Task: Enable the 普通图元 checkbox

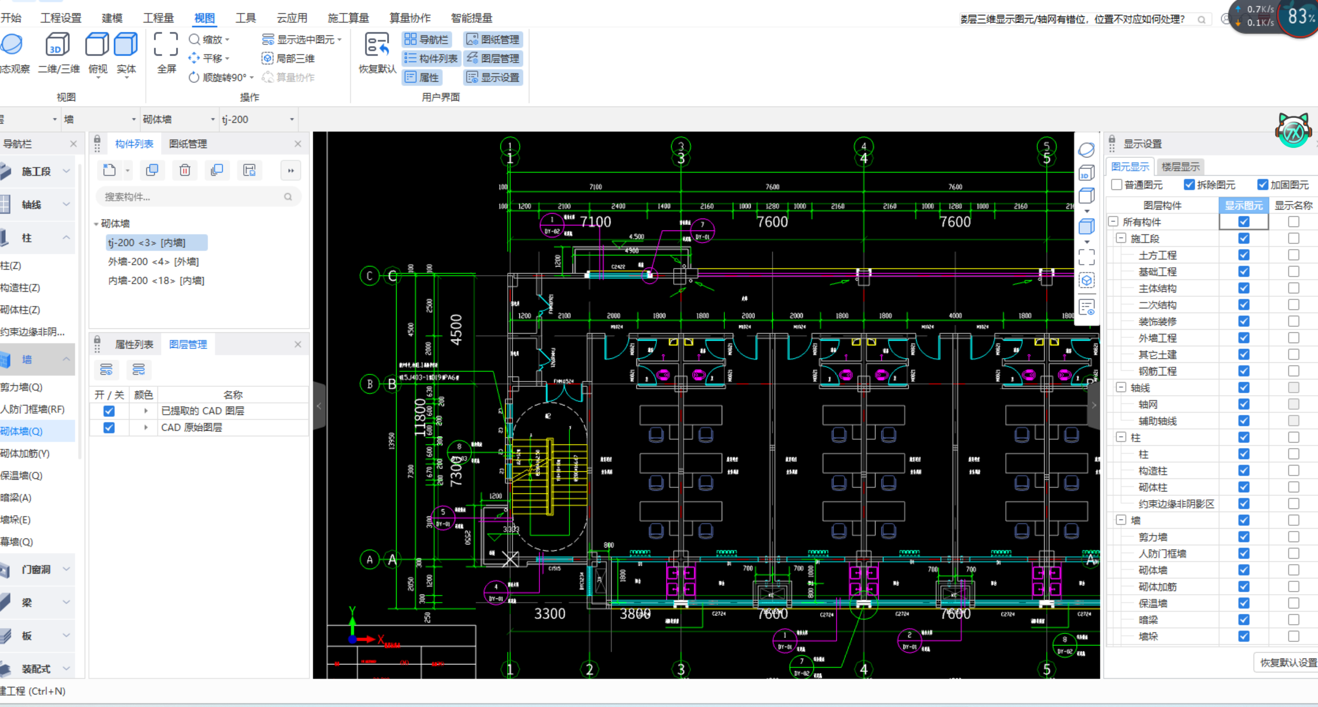Action: point(1116,185)
